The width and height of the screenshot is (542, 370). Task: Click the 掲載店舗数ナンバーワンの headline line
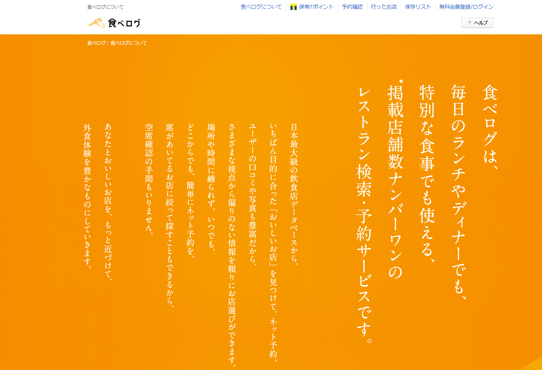coord(395,181)
